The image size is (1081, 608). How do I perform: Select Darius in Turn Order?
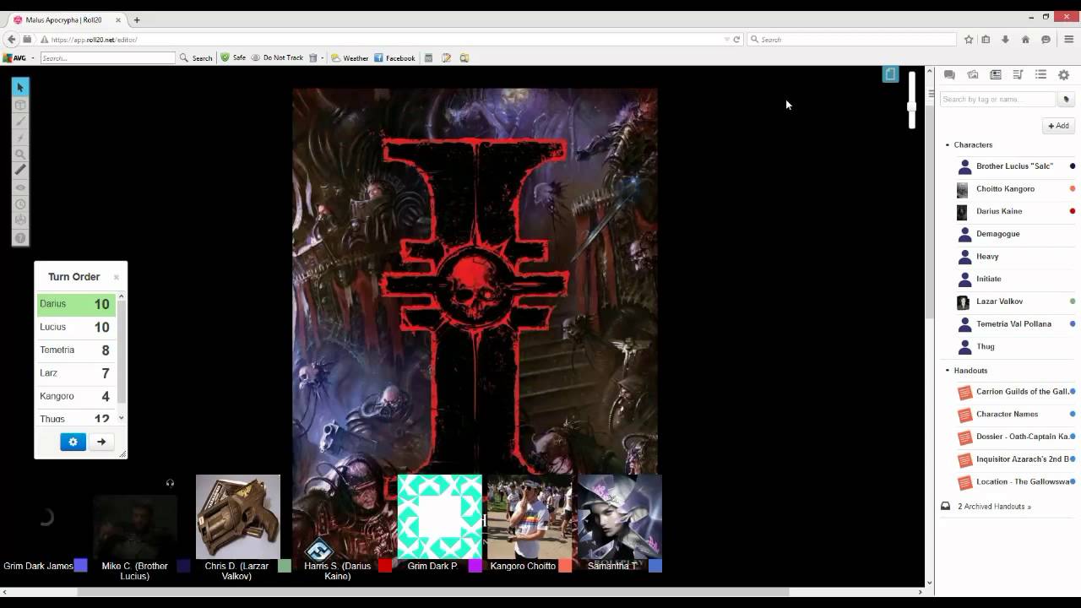pos(76,304)
